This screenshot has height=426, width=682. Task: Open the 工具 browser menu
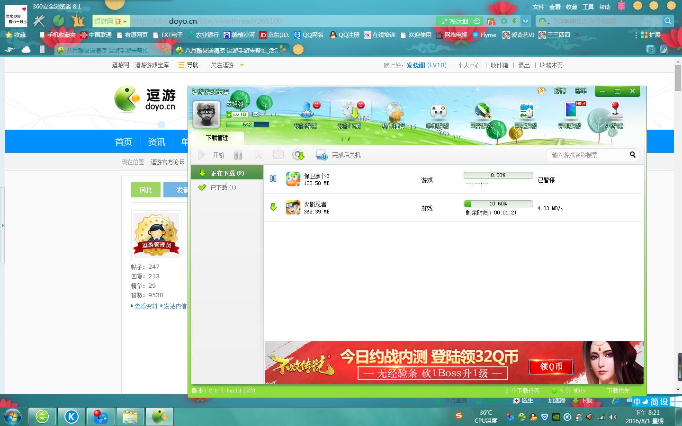point(588,7)
